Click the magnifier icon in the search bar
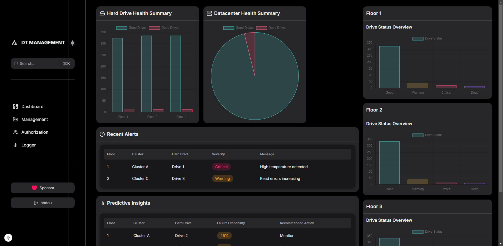 click(x=16, y=64)
